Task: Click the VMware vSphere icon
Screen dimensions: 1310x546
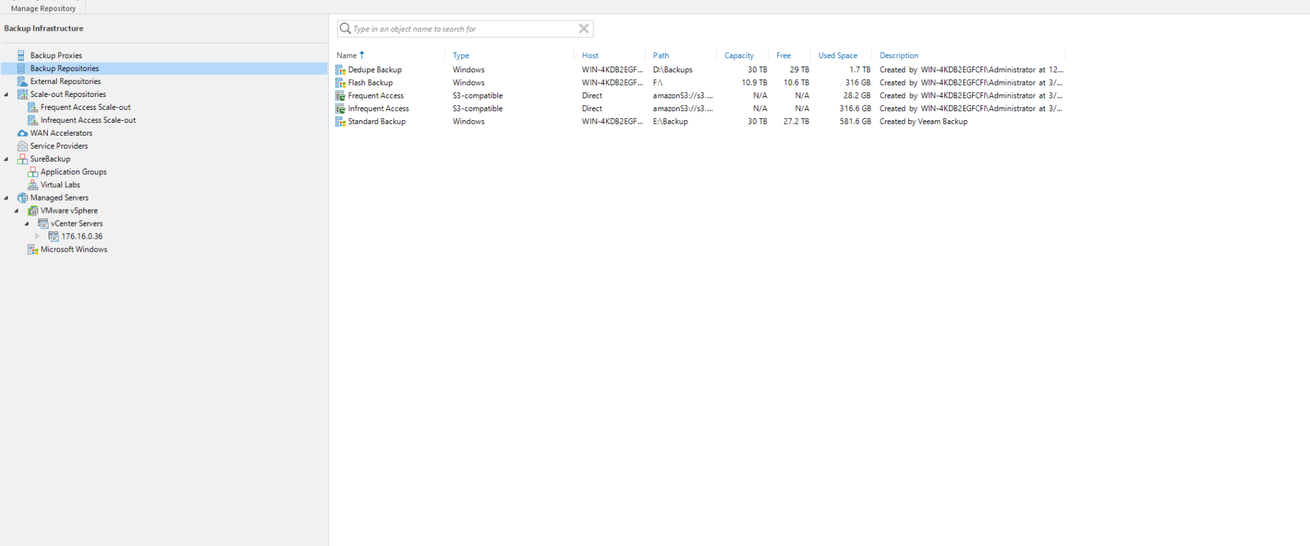Action: (x=32, y=211)
